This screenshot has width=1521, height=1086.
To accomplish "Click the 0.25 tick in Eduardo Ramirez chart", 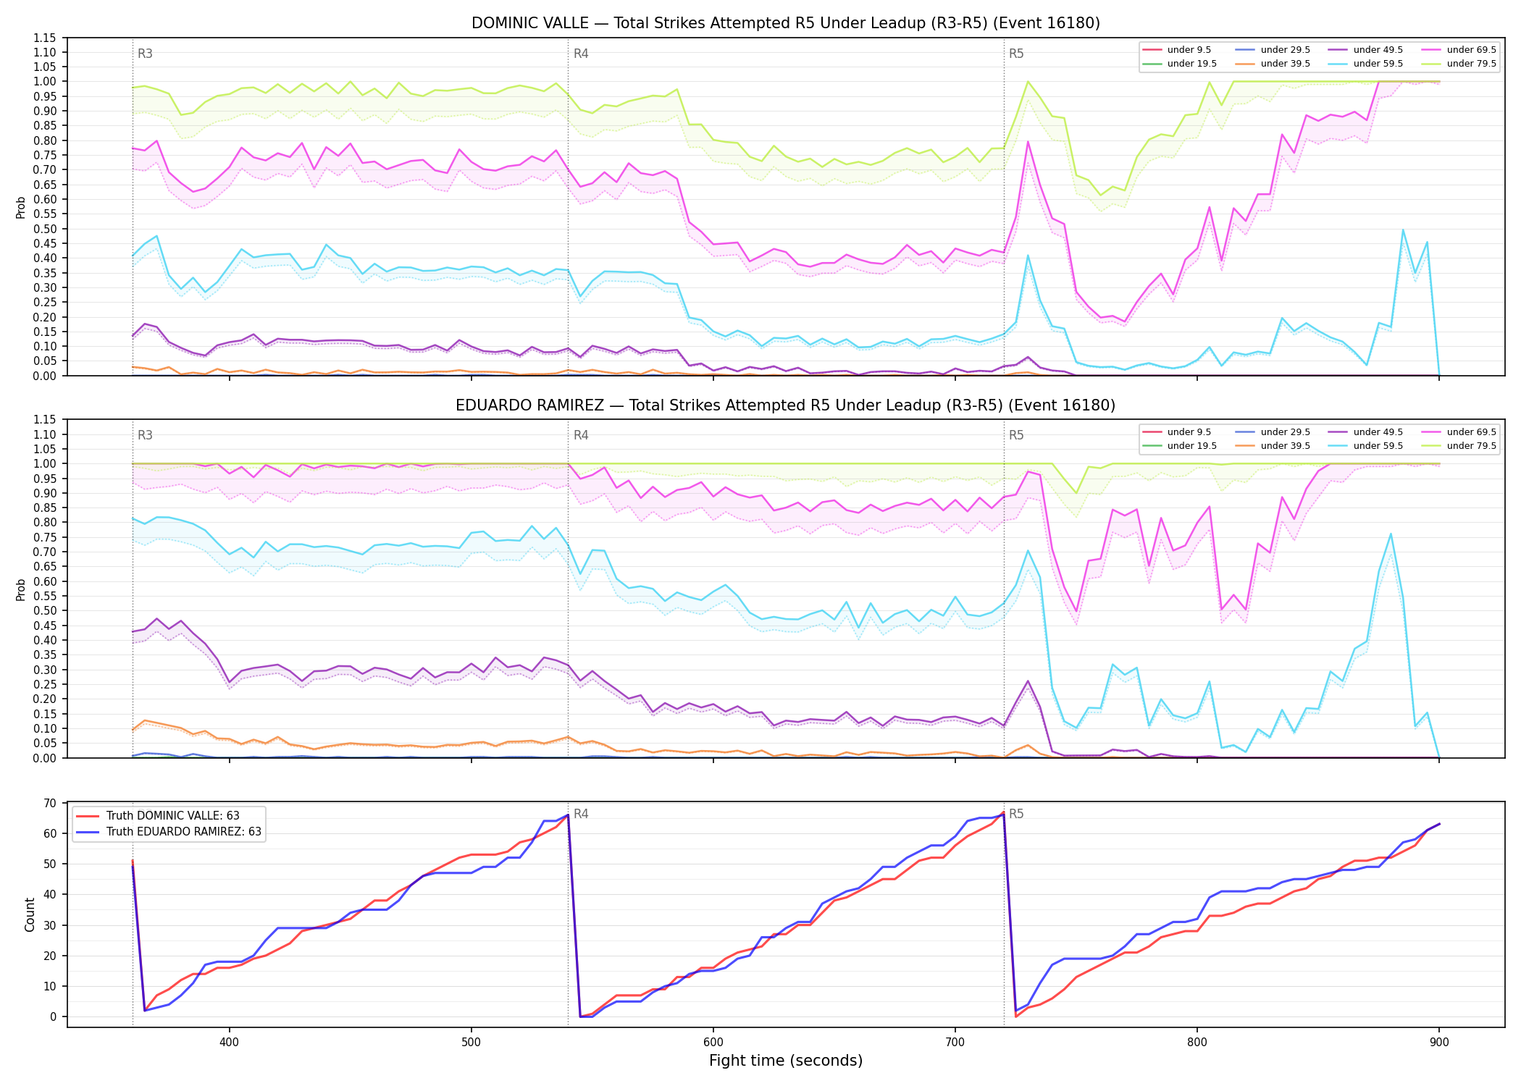I will pos(44,684).
